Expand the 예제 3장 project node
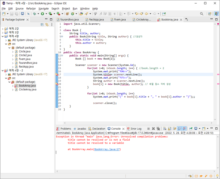The image size is (220, 179). point(3,33)
